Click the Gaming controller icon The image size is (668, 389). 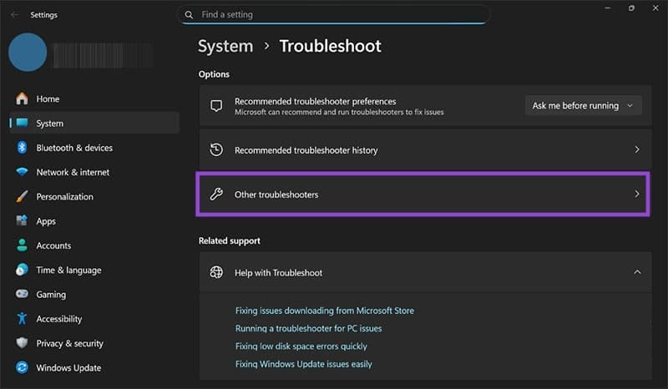tap(22, 295)
